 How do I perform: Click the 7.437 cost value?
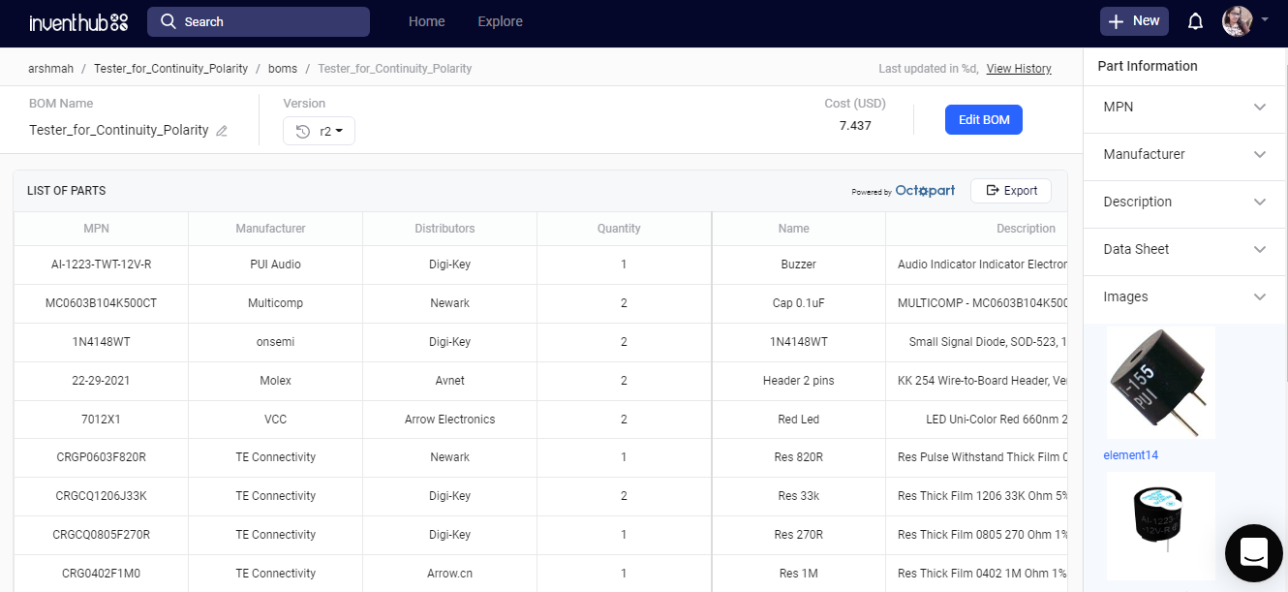click(855, 126)
